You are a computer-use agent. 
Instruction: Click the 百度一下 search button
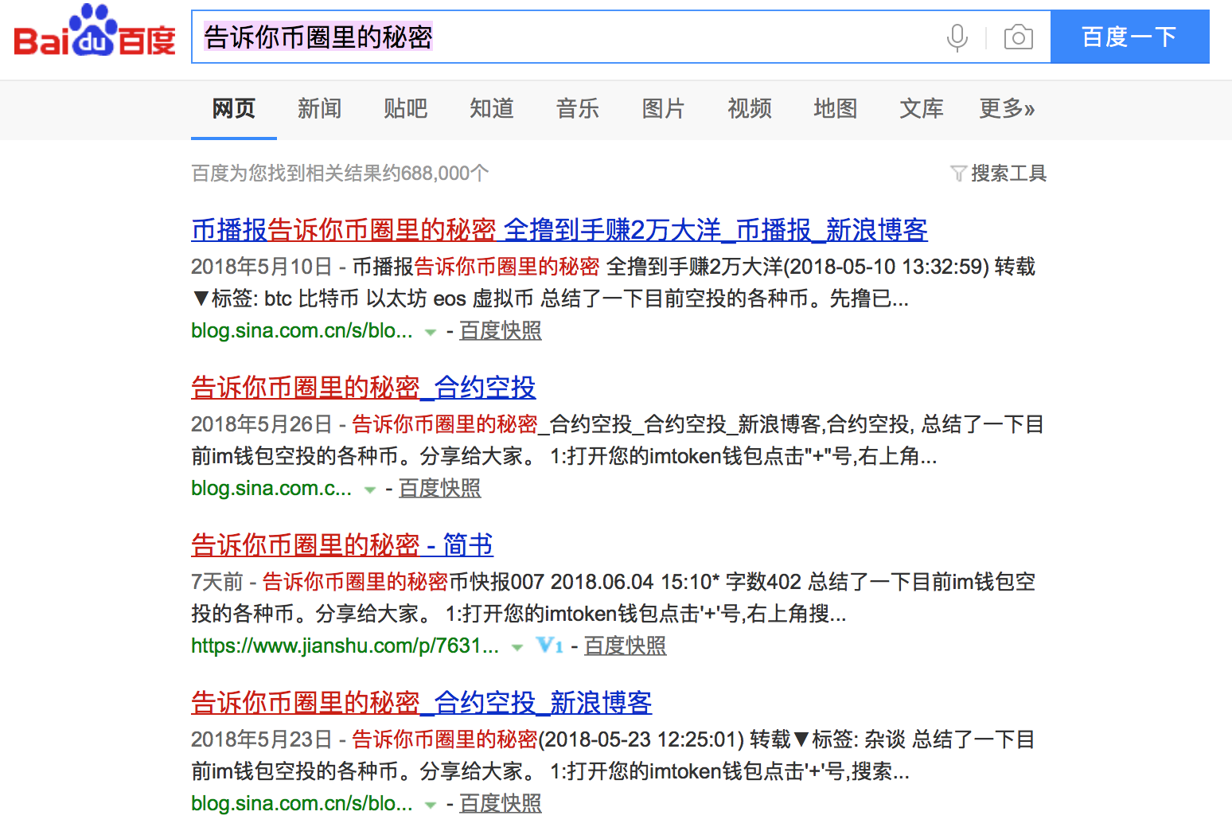[x=1130, y=37]
